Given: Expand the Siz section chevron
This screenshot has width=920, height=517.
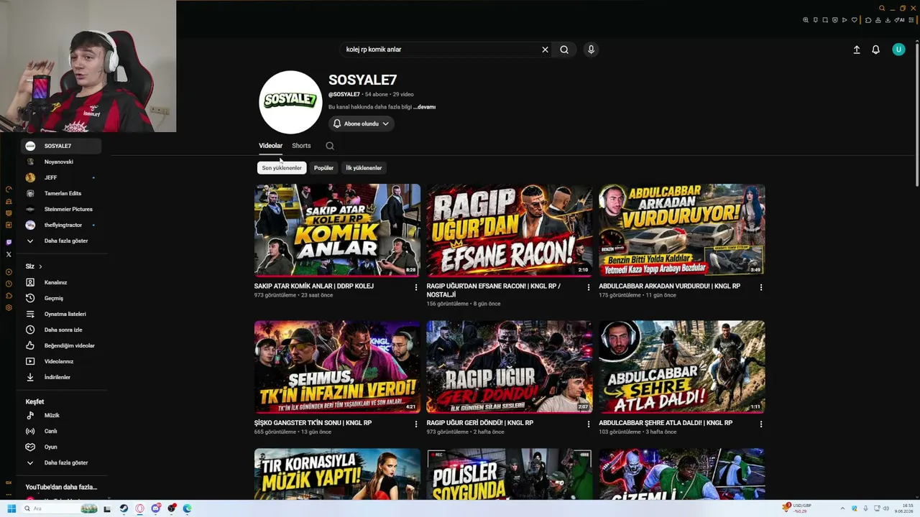Looking at the screenshot, I should tap(40, 266).
